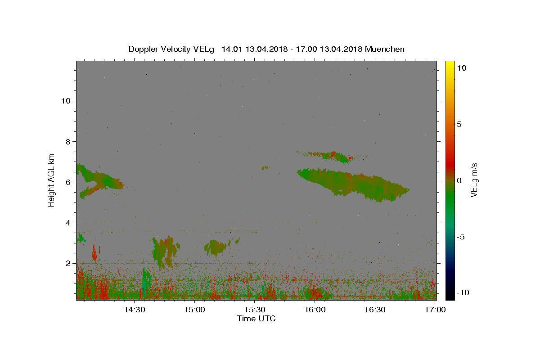Click the red echo near 14:10 at 2.3 km

pyautogui.click(x=95, y=253)
